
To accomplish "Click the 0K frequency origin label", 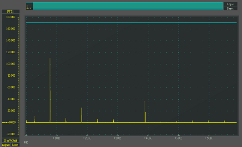I will [x=26, y=142].
